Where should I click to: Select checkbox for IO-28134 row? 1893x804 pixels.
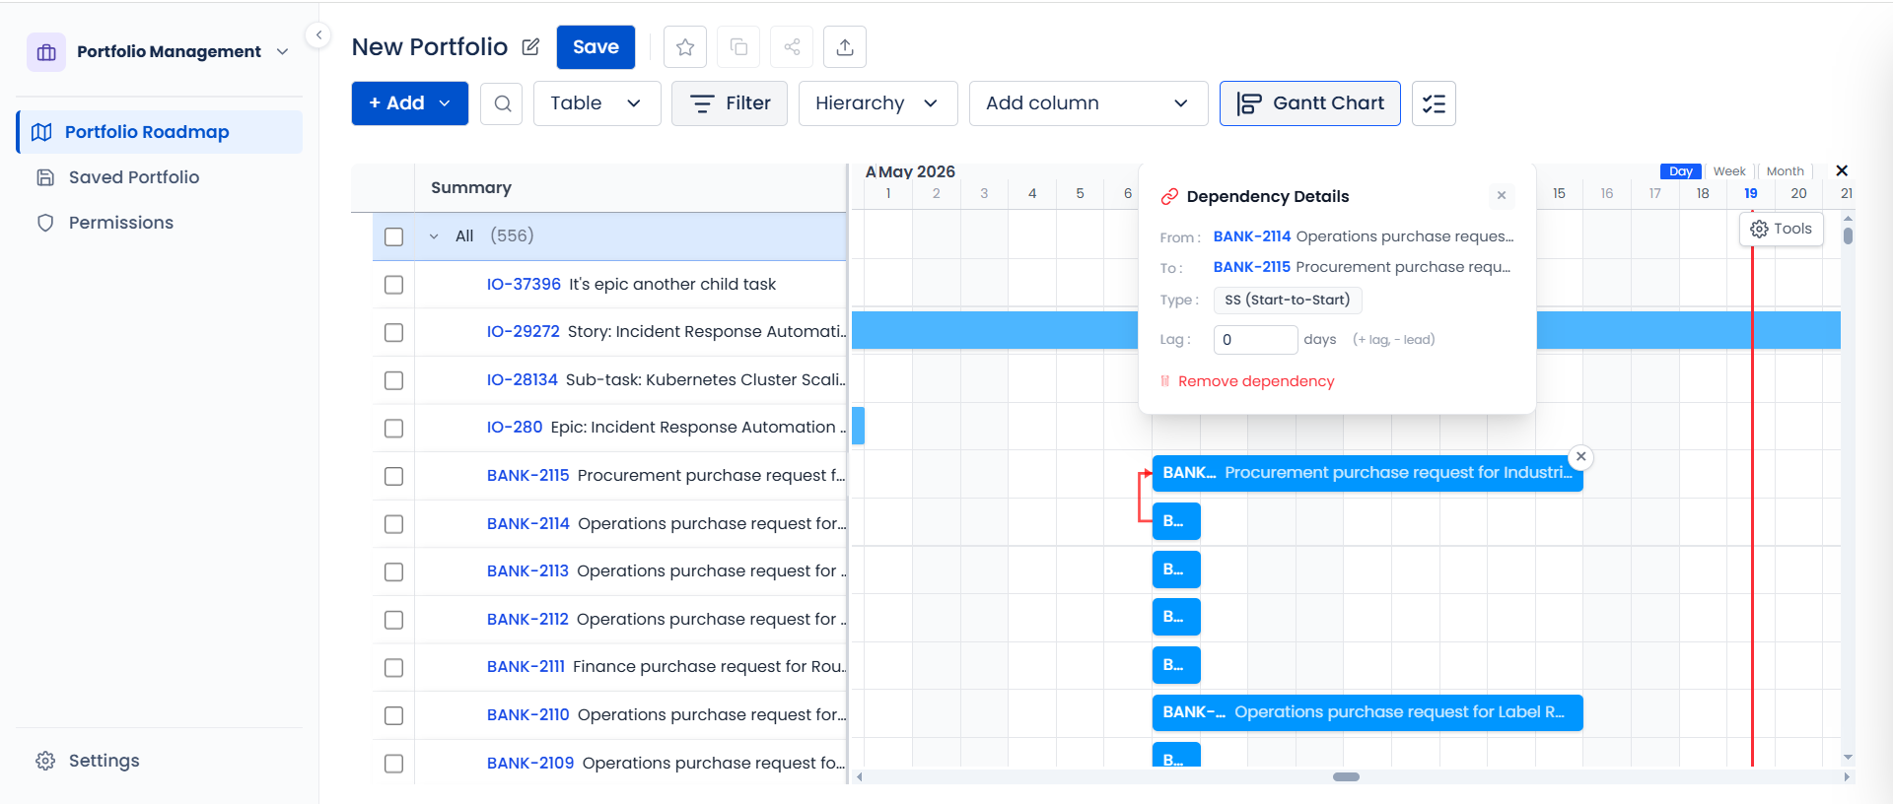pos(394,380)
